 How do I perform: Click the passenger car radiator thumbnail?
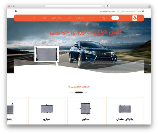click(x=47, y=109)
